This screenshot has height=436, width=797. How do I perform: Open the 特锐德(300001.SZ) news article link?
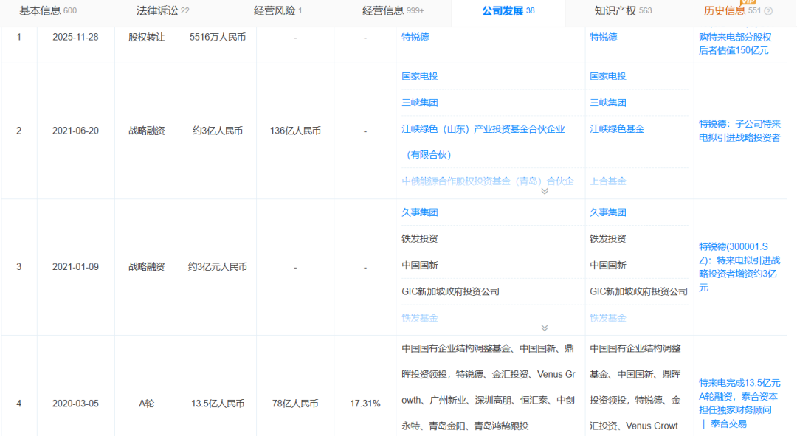(739, 265)
